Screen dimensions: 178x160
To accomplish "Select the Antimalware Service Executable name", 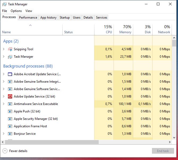I will (x=36, y=104).
